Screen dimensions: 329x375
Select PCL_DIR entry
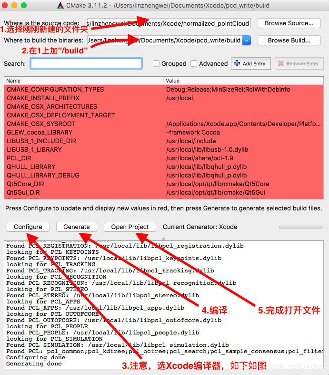click(x=19, y=158)
